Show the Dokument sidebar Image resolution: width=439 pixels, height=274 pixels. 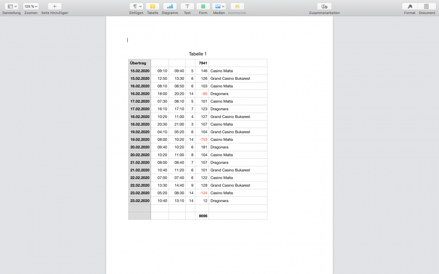pos(426,7)
